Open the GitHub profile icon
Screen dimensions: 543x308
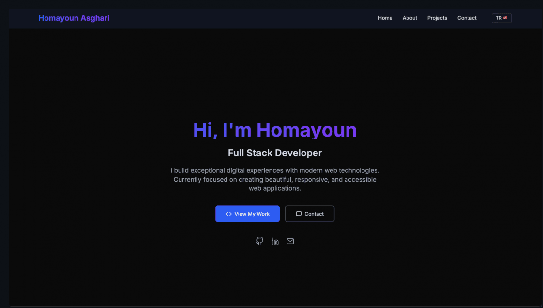[260, 241]
